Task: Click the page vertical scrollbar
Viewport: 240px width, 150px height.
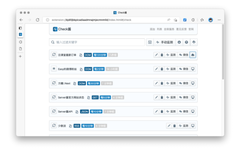Action: click(223, 52)
